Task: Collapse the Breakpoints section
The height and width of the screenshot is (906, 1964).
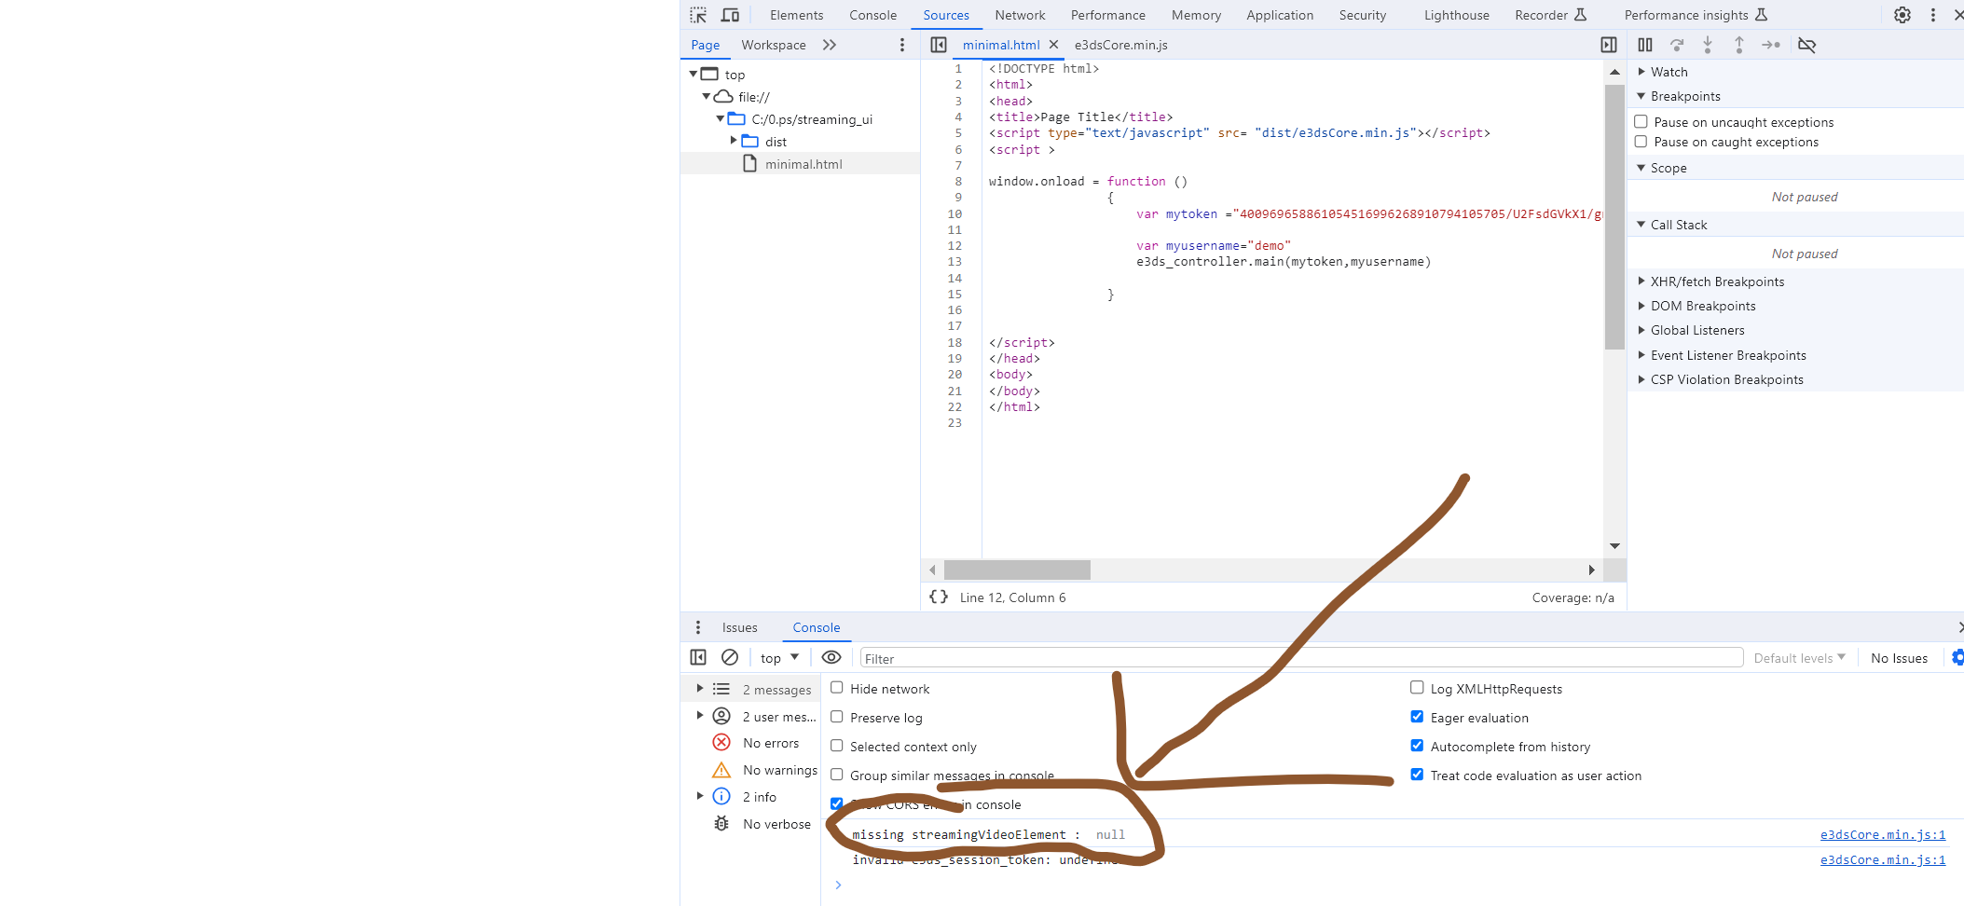Action: point(1641,96)
